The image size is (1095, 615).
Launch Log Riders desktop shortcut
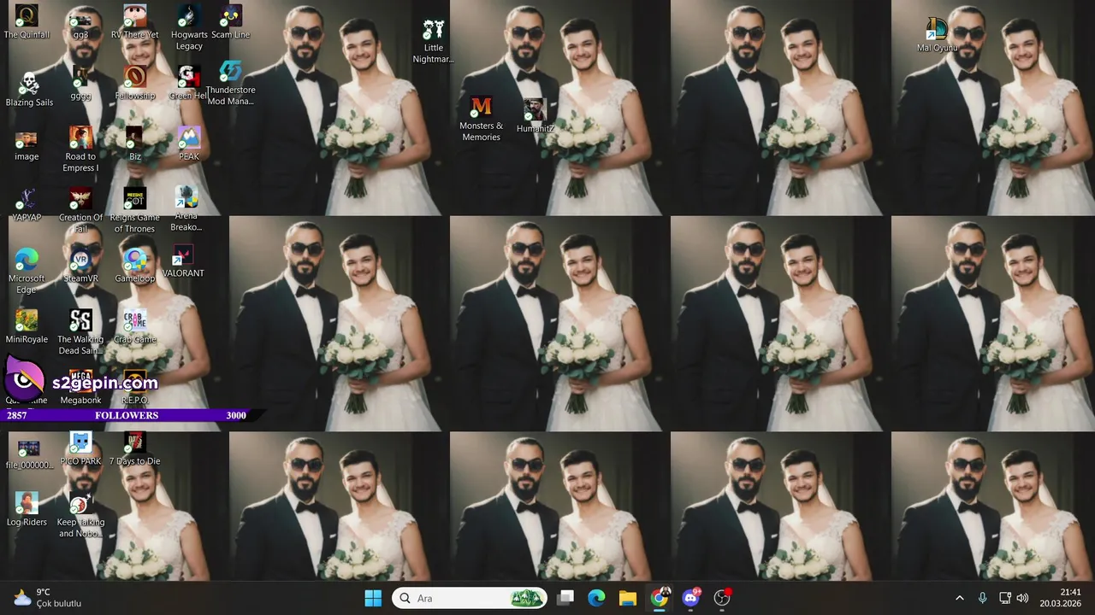pos(27,510)
